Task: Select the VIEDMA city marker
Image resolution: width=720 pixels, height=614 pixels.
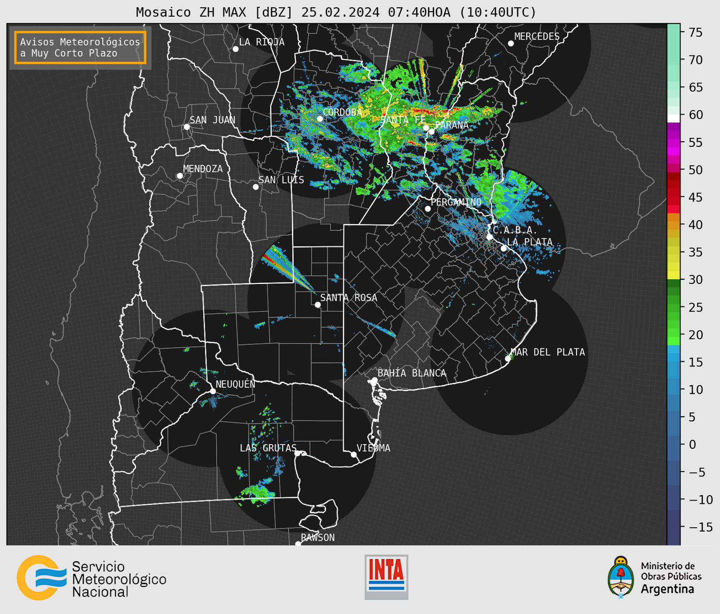Action: [x=354, y=455]
